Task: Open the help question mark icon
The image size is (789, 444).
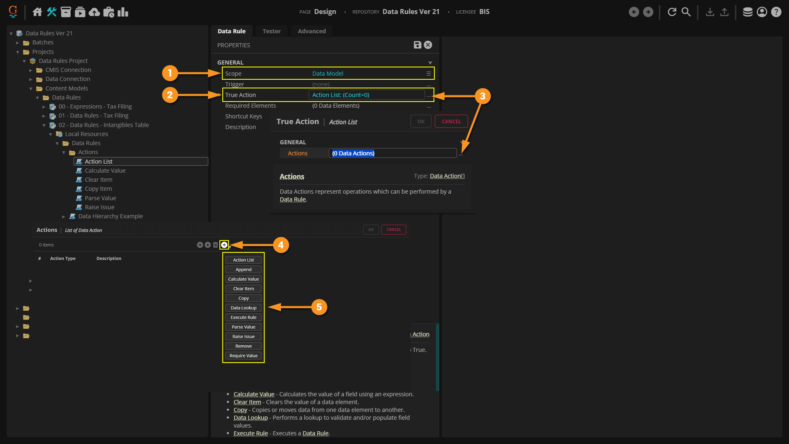Action: [x=776, y=12]
